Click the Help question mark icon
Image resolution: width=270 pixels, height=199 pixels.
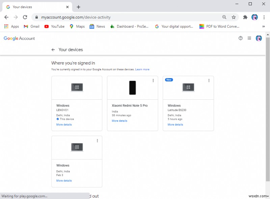[x=240, y=38]
